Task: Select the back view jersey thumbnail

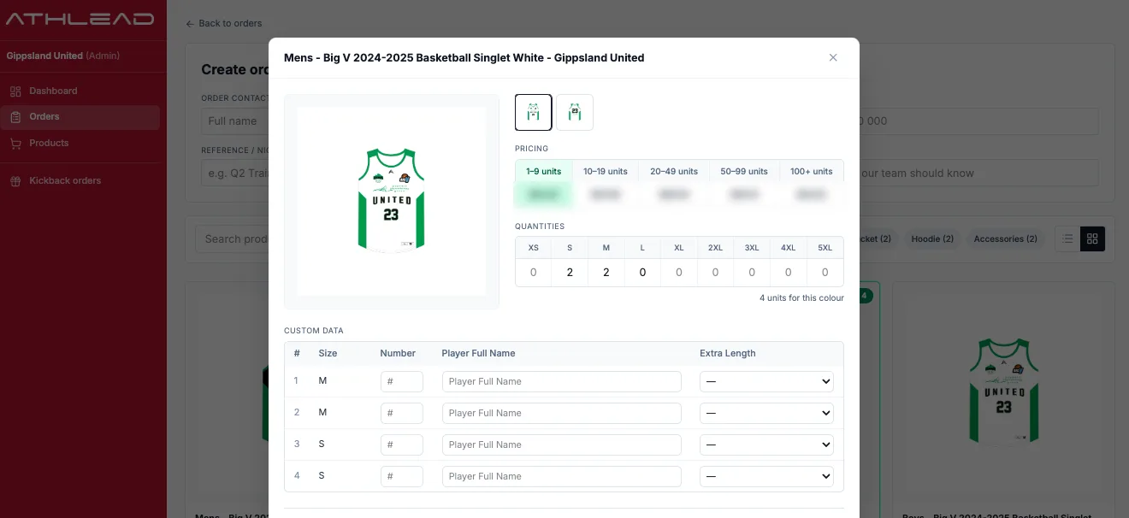Action: [x=575, y=112]
